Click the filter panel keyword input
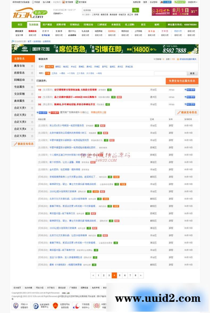The height and width of the screenshot is (313, 210). pos(170,73)
